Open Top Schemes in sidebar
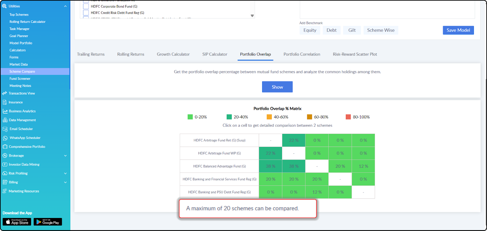The width and height of the screenshot is (487, 231). pos(19,15)
